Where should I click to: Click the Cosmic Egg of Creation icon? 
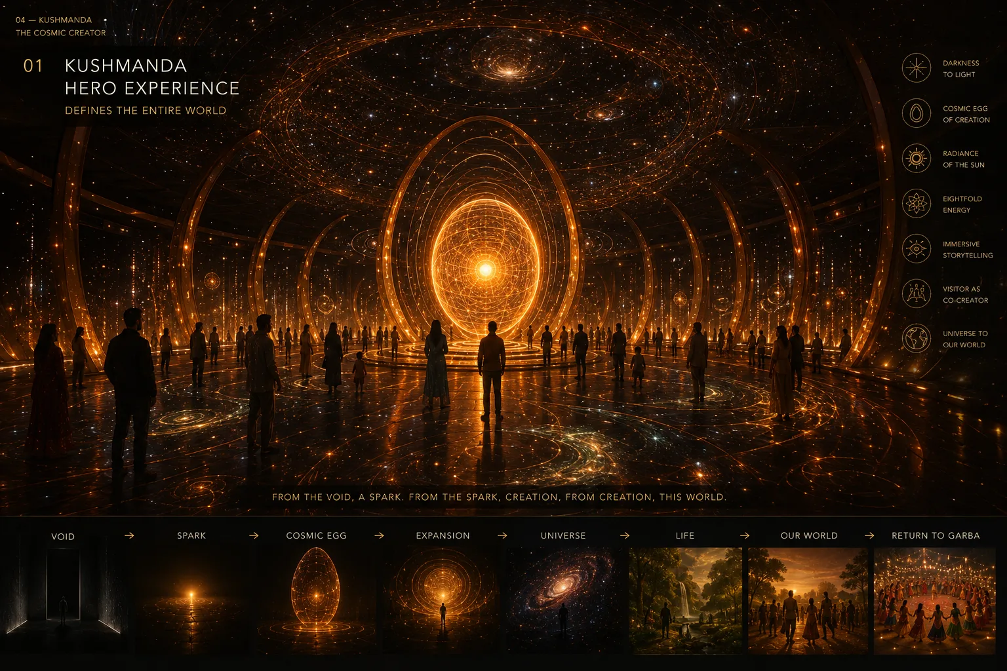(x=917, y=113)
